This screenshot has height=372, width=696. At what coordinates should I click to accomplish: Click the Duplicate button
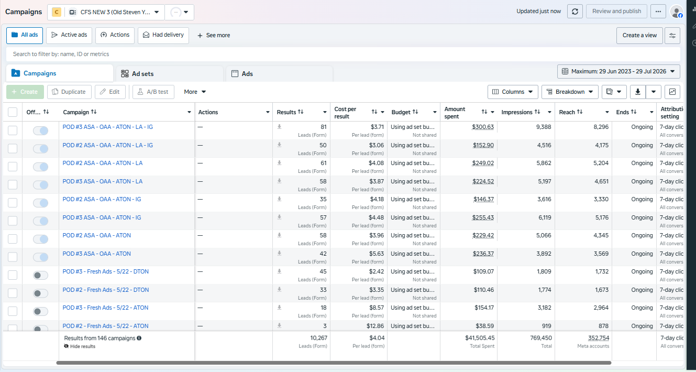69,92
